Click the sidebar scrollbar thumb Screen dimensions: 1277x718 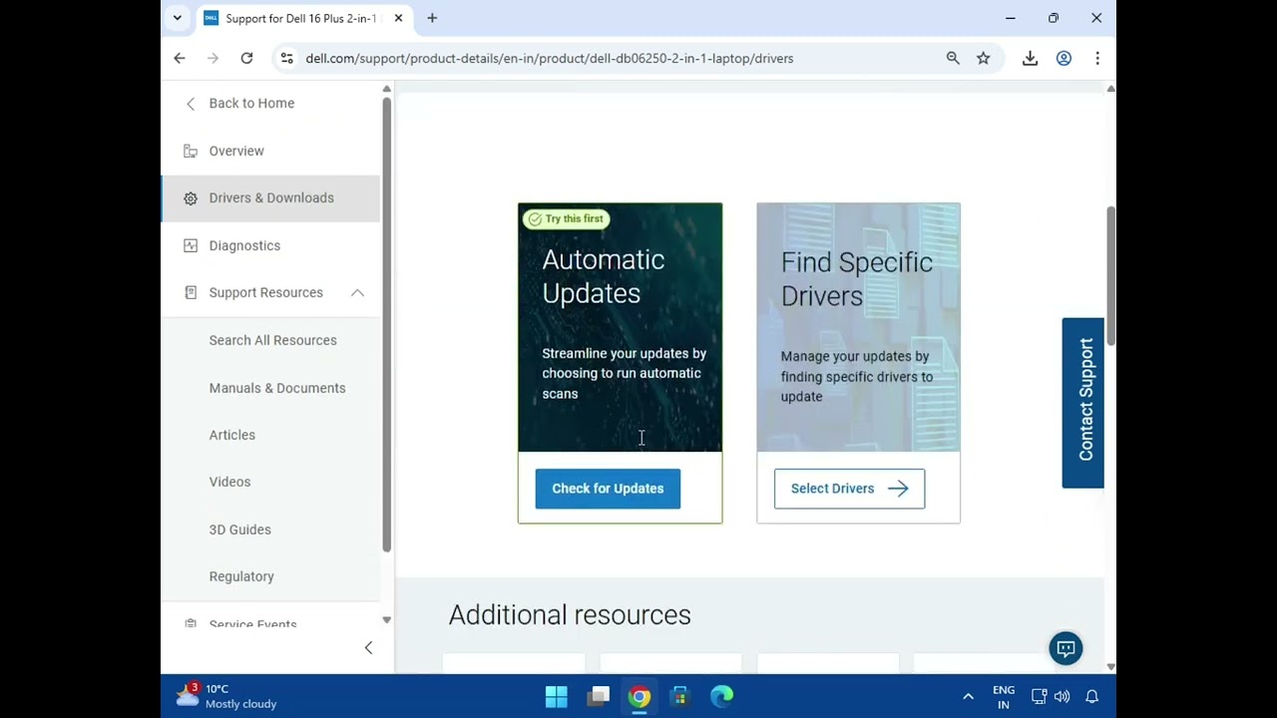point(386,324)
